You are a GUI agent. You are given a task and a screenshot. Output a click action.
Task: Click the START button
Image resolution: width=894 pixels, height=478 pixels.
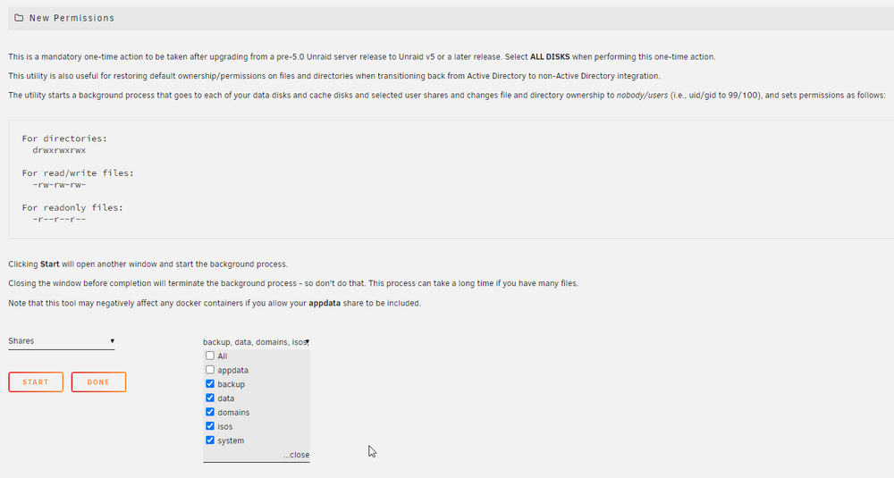[x=36, y=382]
